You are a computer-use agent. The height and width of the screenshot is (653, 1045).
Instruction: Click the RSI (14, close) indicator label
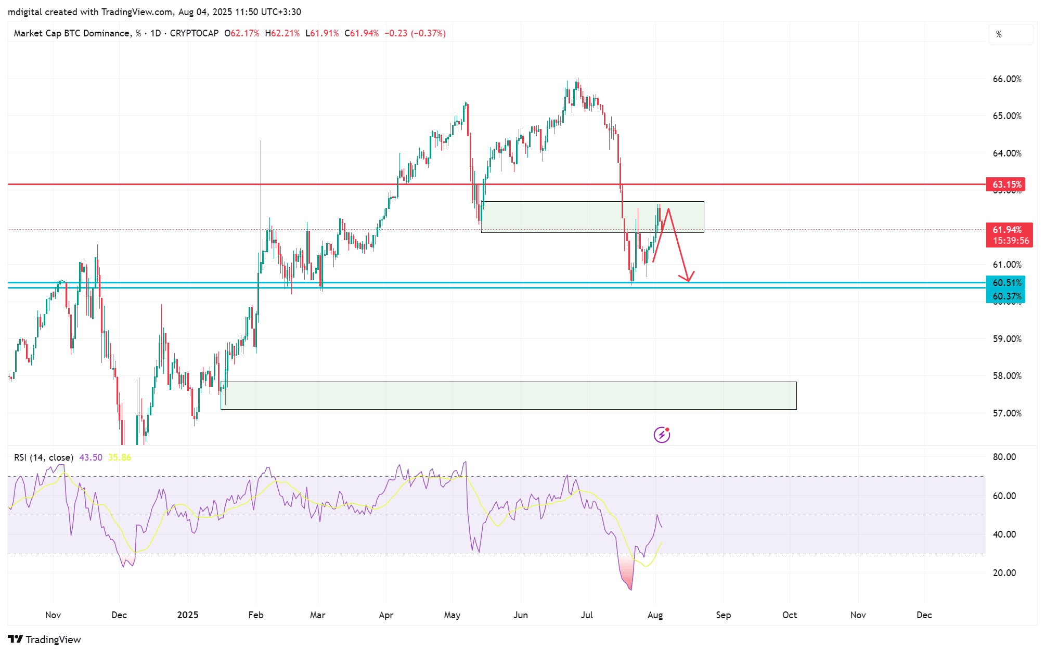pyautogui.click(x=44, y=458)
